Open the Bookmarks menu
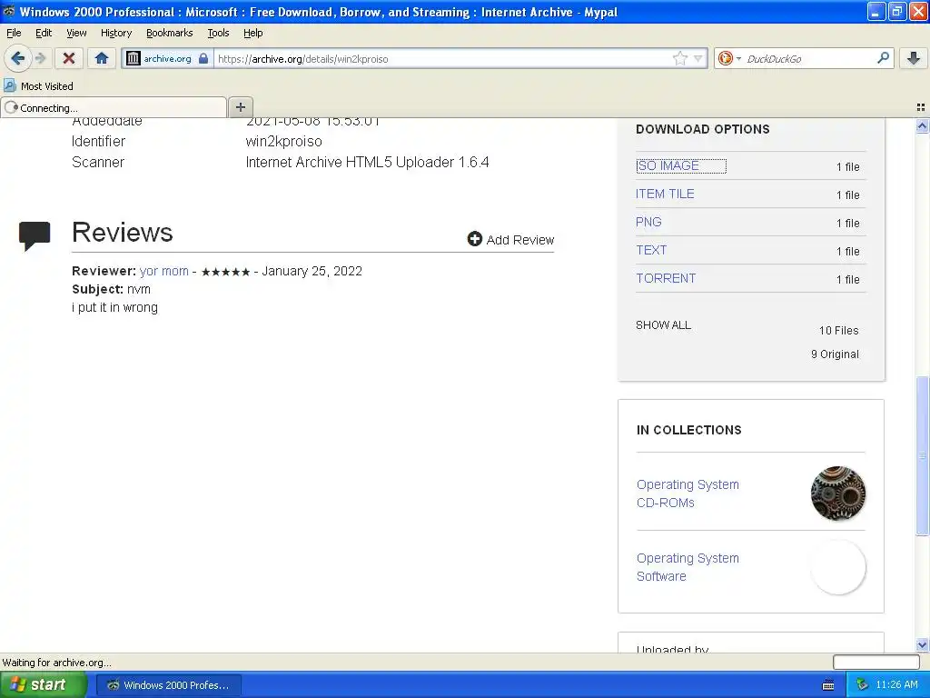 point(169,33)
